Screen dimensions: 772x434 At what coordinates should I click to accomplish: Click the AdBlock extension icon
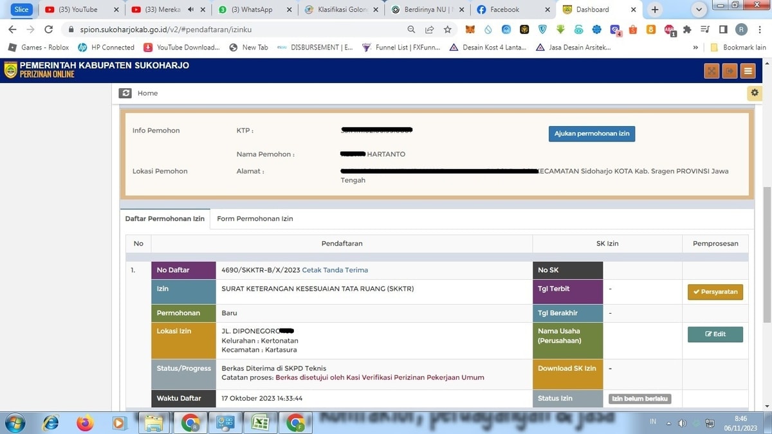[x=669, y=30]
